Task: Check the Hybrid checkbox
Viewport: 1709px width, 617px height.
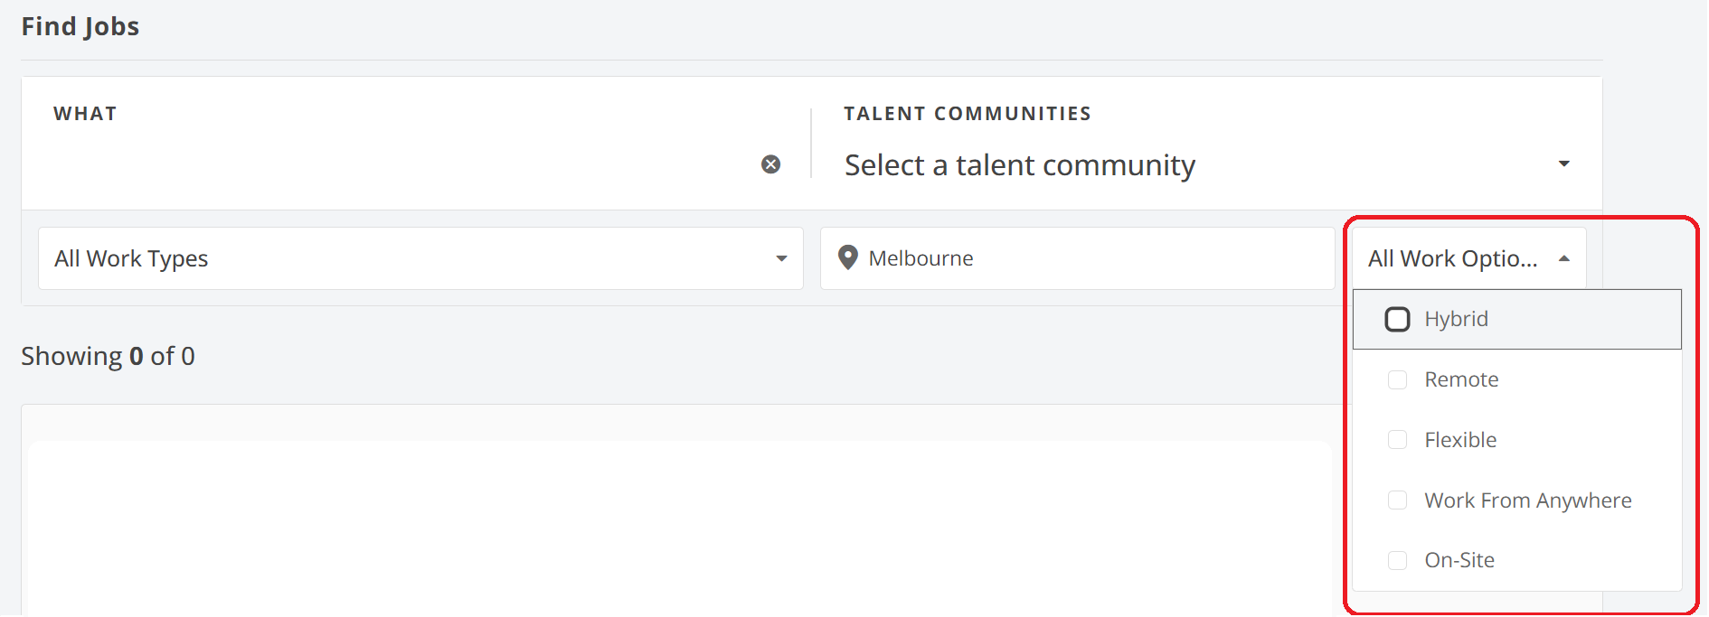Action: point(1397,319)
